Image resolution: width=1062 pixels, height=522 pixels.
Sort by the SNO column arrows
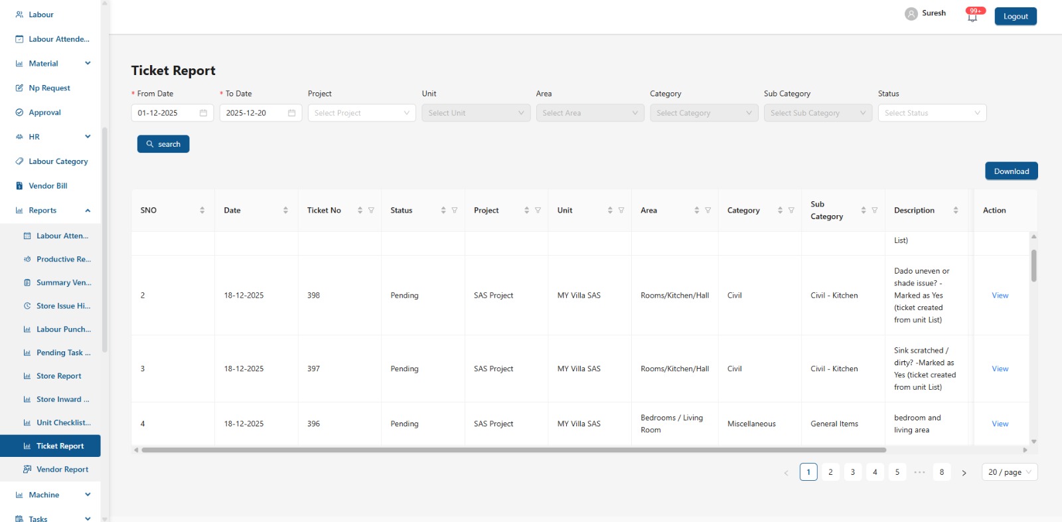[202, 211]
